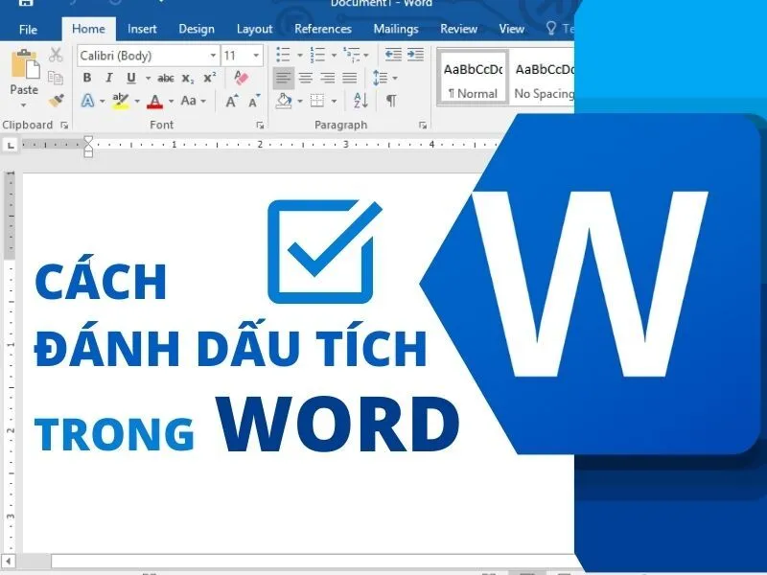Enable Center alignment
The width and height of the screenshot is (767, 575).
coord(307,77)
